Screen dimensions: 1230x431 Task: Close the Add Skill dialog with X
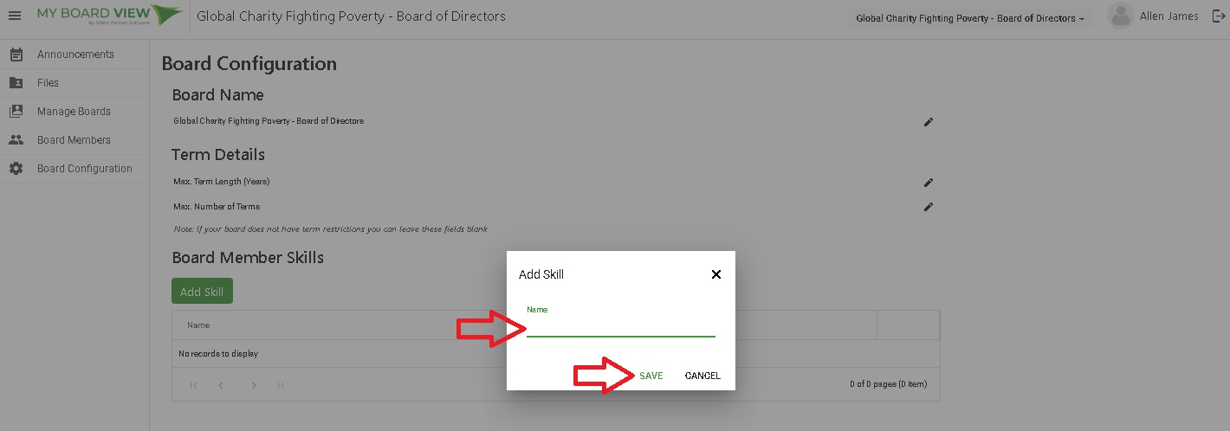(x=715, y=274)
